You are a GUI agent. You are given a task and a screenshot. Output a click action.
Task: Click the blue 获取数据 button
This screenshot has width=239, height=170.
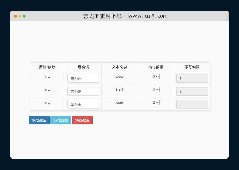pos(39,120)
